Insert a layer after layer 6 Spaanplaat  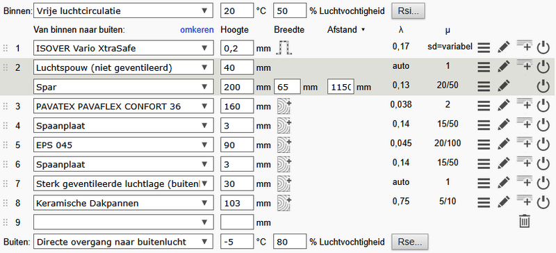[x=525, y=161]
